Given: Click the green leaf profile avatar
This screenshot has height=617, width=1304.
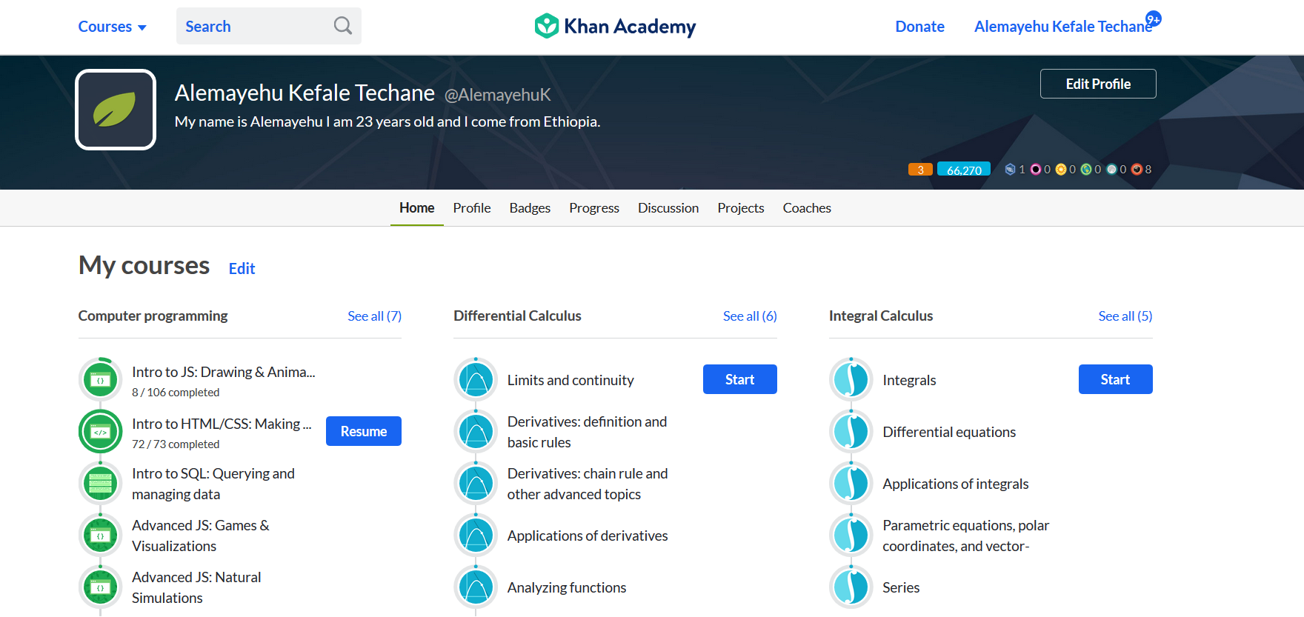Looking at the screenshot, I should click(116, 110).
